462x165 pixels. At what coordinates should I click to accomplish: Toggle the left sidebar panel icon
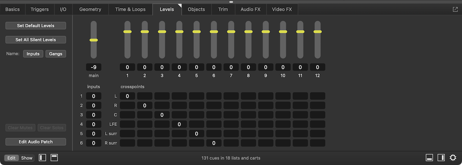tap(42, 158)
